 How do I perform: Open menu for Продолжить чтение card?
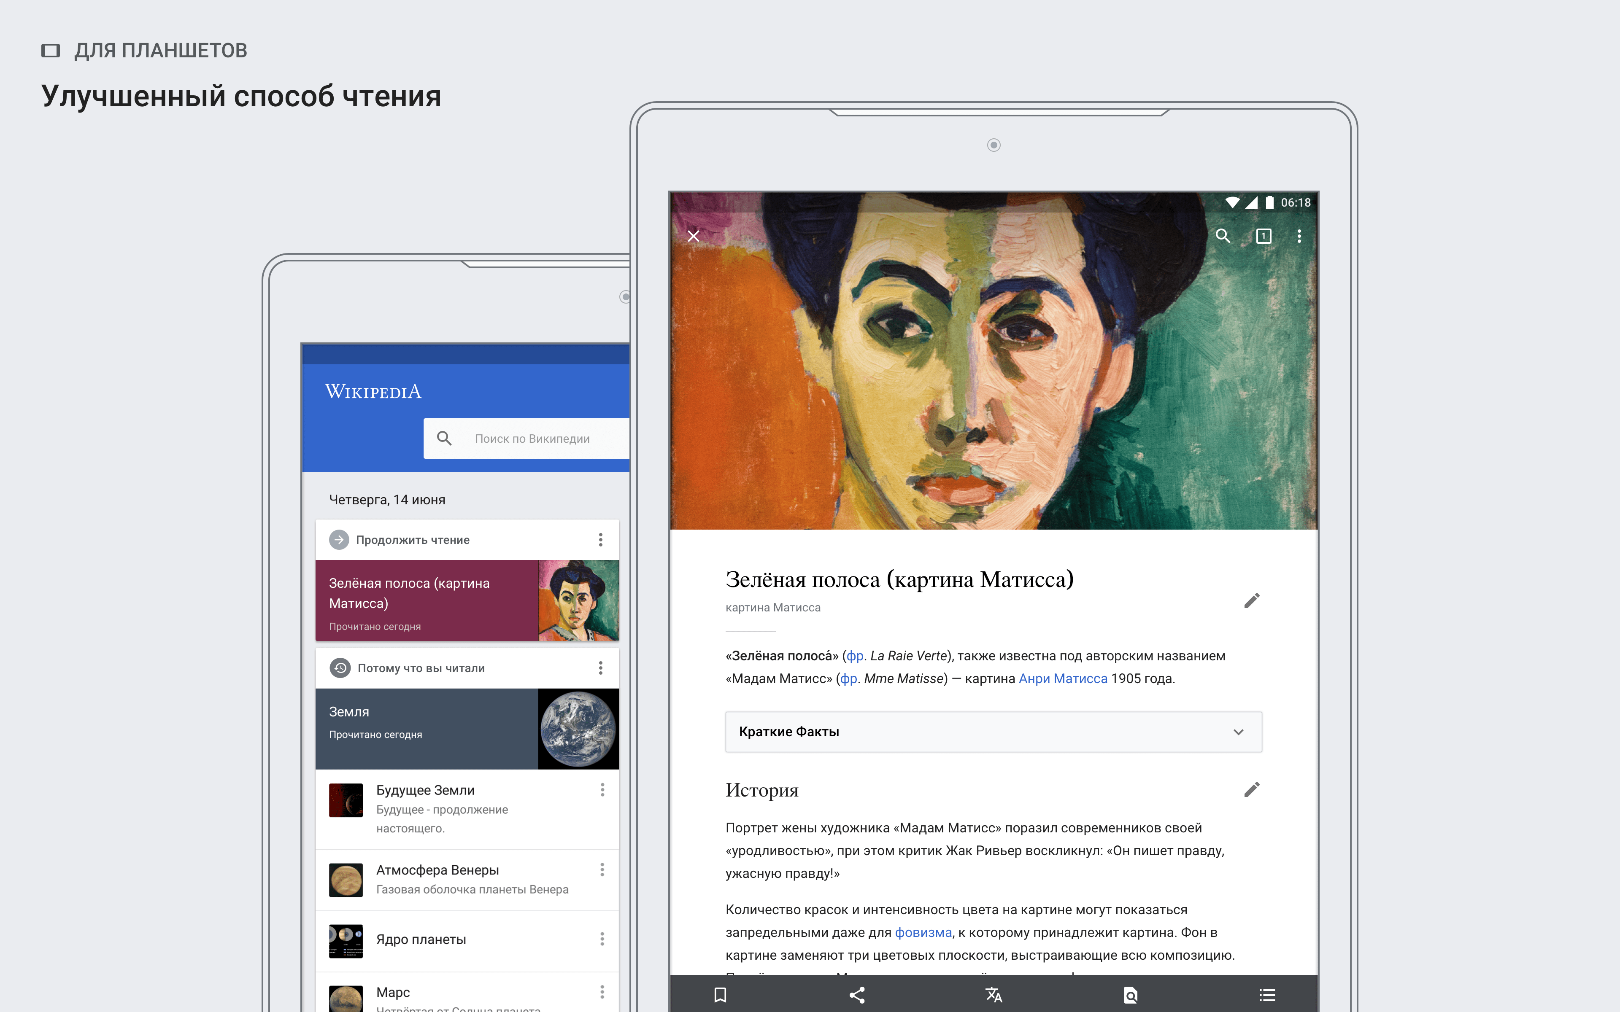coord(600,539)
